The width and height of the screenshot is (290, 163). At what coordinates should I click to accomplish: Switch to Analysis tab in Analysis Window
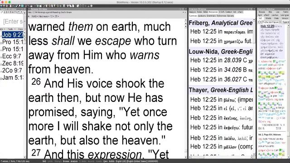pos(192,12)
